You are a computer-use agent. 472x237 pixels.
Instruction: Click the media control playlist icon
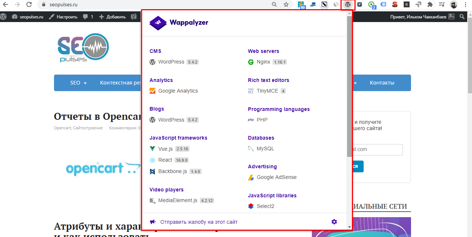(x=442, y=5)
